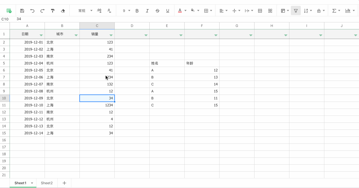
Task: Increase decimal places
Action: point(99,11)
